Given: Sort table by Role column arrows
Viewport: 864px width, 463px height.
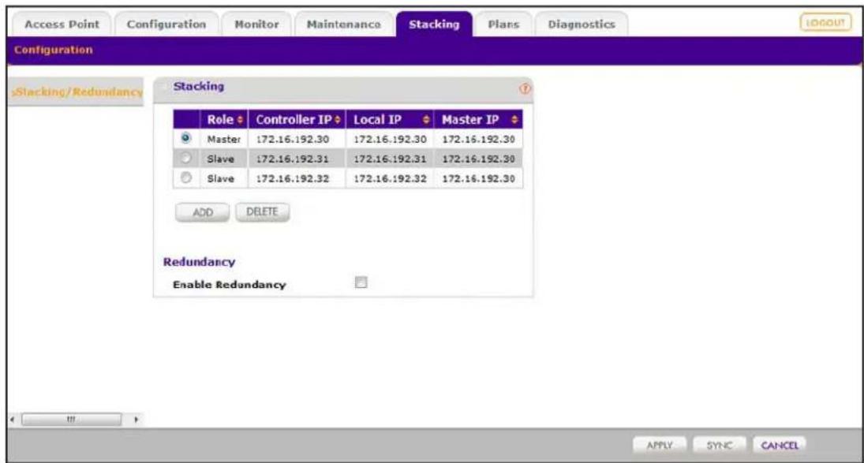Looking at the screenshot, I should tap(240, 120).
